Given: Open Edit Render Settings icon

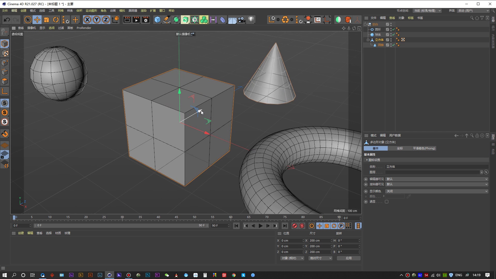Looking at the screenshot, I should click(146, 20).
